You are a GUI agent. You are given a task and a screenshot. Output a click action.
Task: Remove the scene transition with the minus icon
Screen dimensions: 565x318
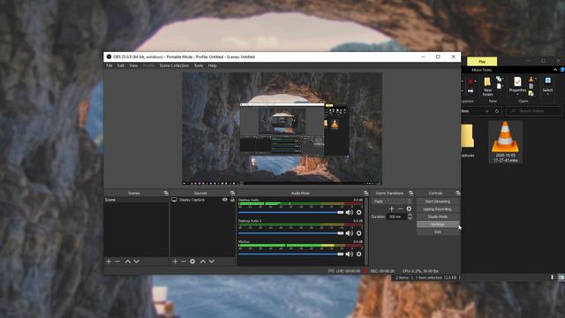coord(400,208)
